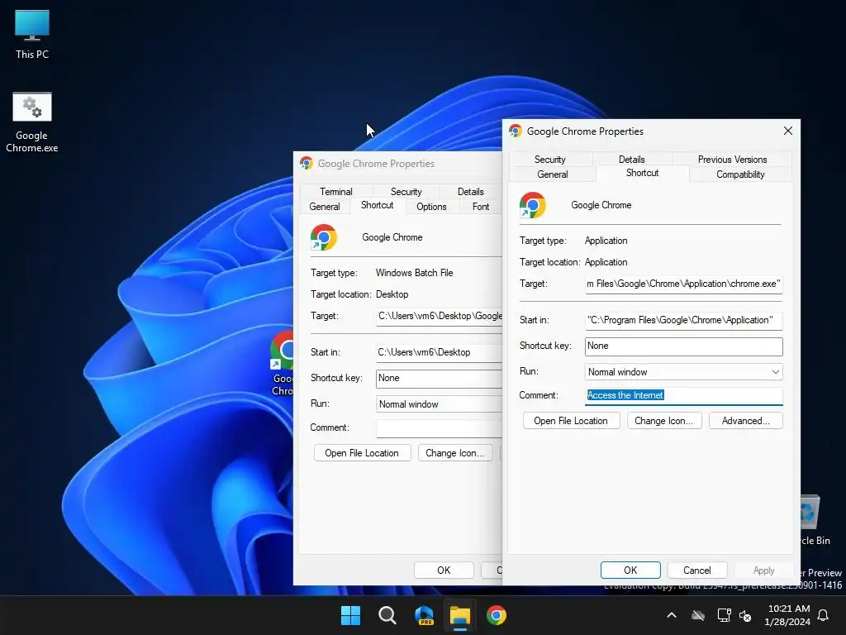This screenshot has width=846, height=635.
Task: Launch Microsoft Edge Preview from the taskbar
Action: tap(424, 615)
